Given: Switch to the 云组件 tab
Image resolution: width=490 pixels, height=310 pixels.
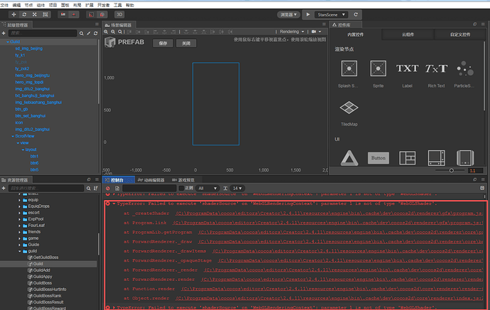Looking at the screenshot, I should (408, 35).
